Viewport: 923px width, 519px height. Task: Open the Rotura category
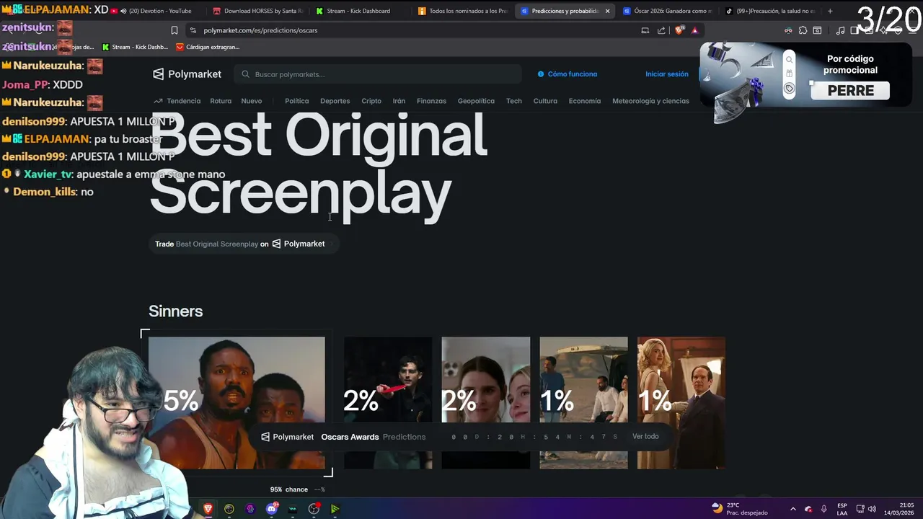pyautogui.click(x=221, y=101)
